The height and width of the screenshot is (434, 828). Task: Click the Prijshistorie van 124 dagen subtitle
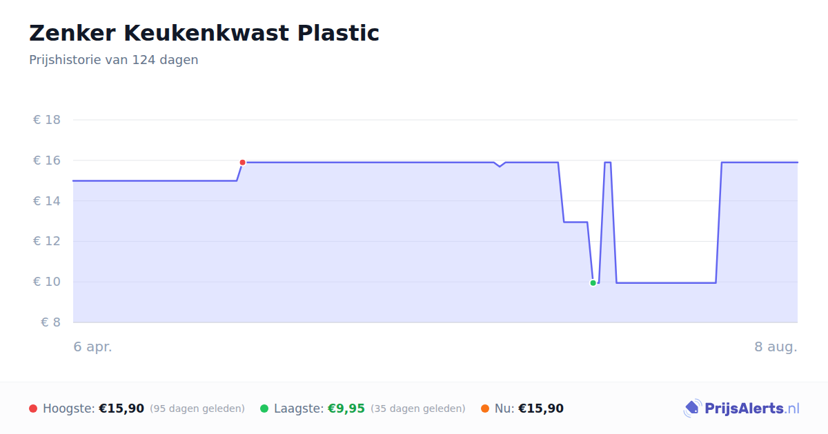pyautogui.click(x=114, y=60)
